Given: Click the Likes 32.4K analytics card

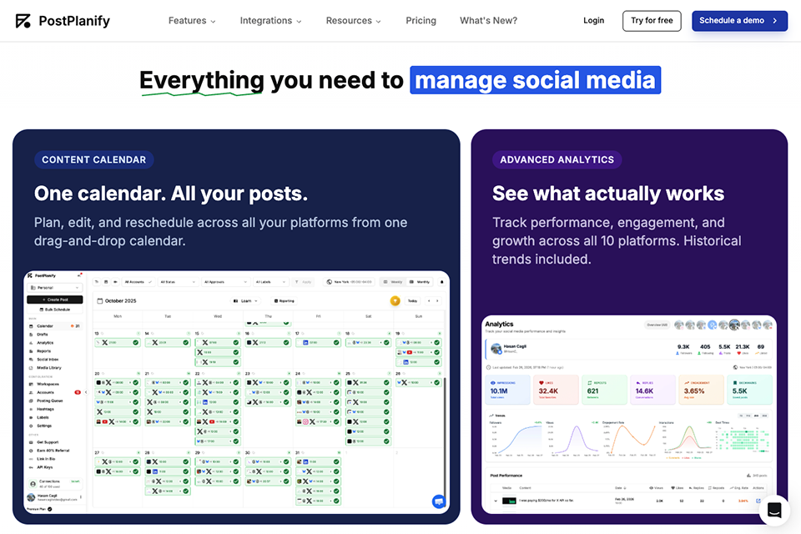Looking at the screenshot, I should point(556,390).
